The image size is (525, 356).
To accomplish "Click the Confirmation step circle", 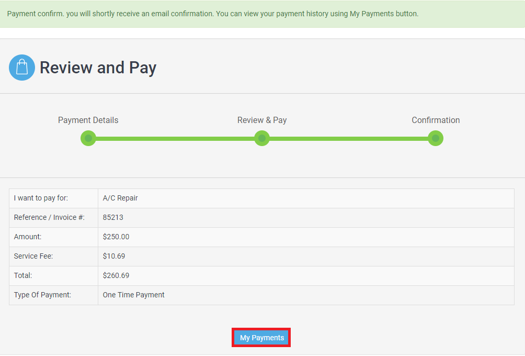I will (x=435, y=138).
